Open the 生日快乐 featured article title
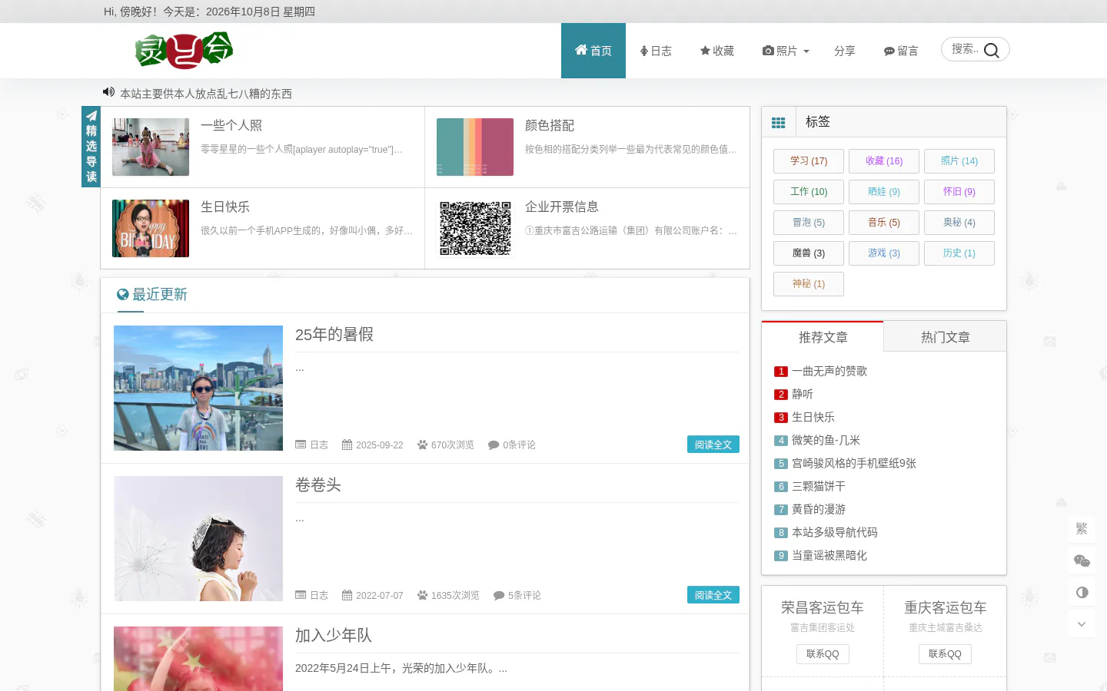The width and height of the screenshot is (1107, 691). 225,207
